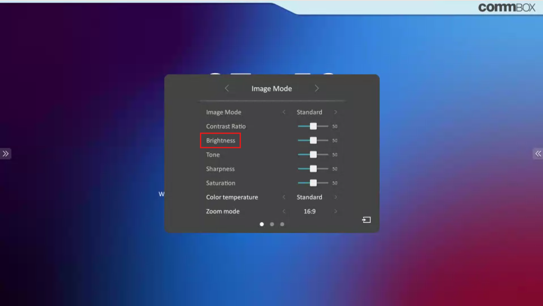Select the third page indicator dot
The height and width of the screenshot is (306, 543).
(282, 224)
